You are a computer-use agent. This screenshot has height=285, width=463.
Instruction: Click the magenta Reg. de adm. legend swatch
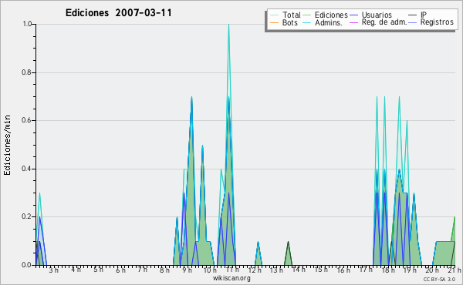click(x=353, y=22)
